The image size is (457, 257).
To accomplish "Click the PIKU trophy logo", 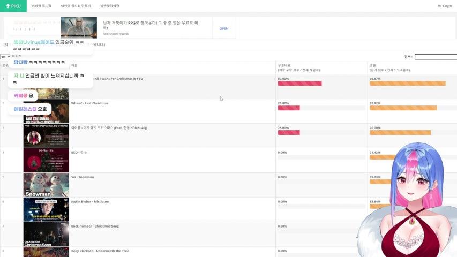I will (x=13, y=6).
